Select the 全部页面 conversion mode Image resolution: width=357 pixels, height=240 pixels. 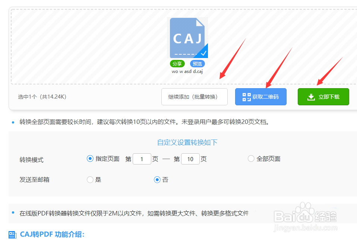251,159
